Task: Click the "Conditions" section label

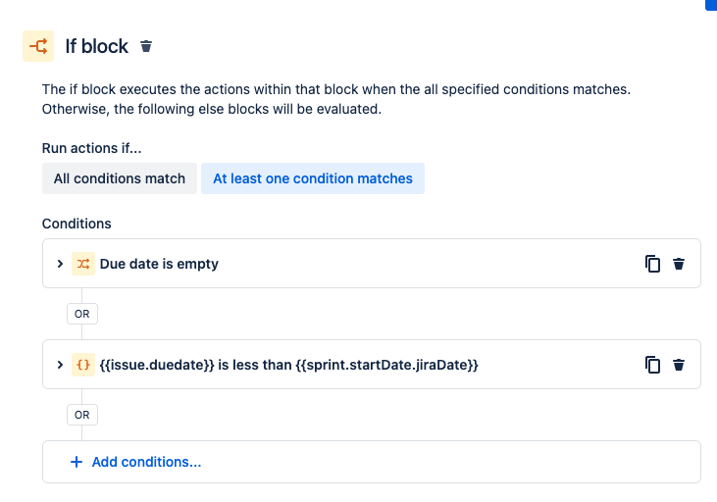Action: (x=77, y=224)
